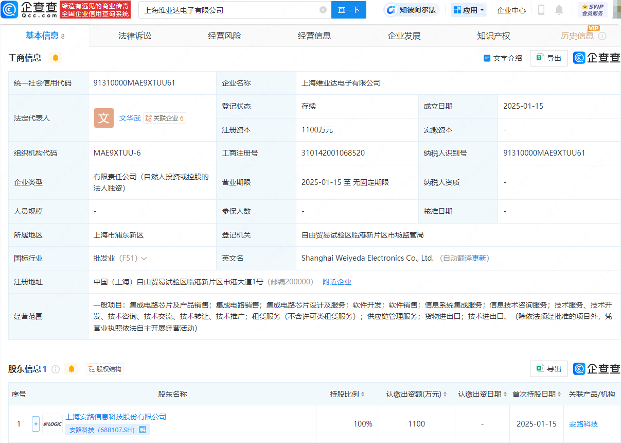This screenshot has width=621, height=443.
Task: Expand the 批发业 (F51) industry chevron
Action: coord(144,258)
